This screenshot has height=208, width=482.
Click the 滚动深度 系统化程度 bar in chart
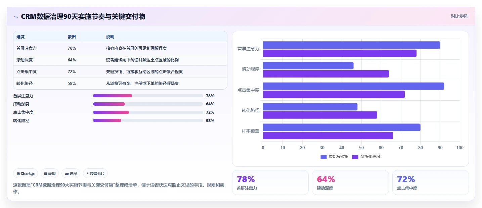(326, 74)
